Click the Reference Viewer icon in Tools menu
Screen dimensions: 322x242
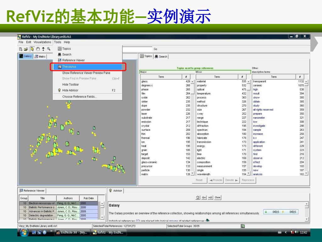pos(59,60)
